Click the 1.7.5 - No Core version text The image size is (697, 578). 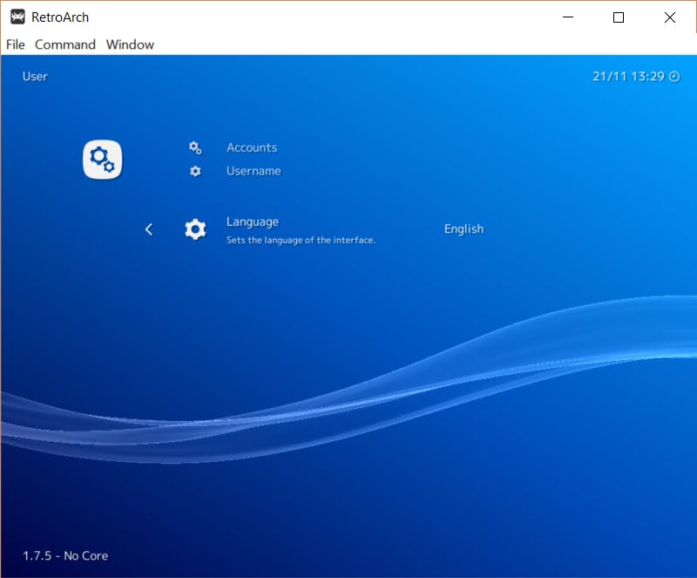pos(65,555)
